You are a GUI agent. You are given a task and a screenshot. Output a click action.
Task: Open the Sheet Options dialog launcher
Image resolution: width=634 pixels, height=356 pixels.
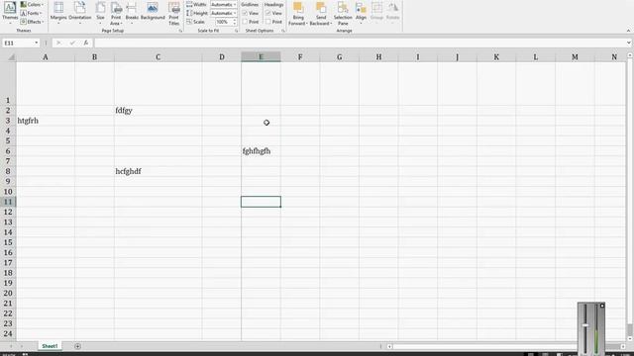point(283,31)
